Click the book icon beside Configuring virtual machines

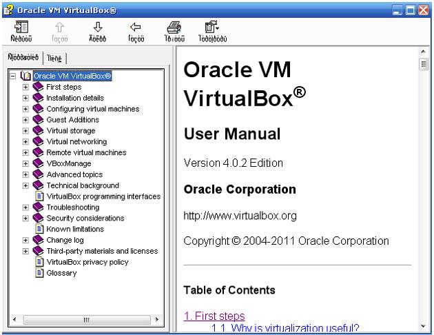pyautogui.click(x=38, y=109)
